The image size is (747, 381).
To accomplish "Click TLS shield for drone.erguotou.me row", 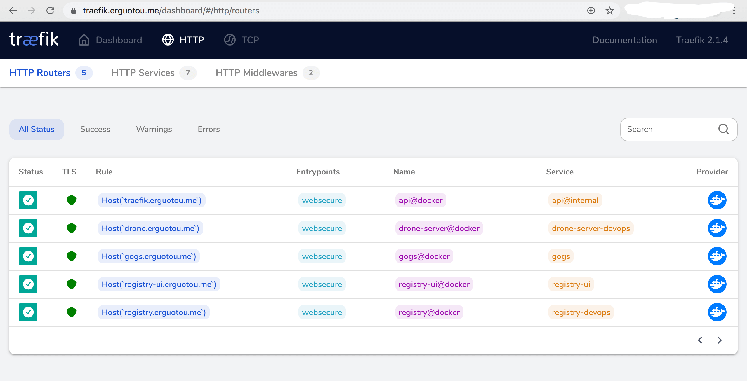I will tap(71, 228).
